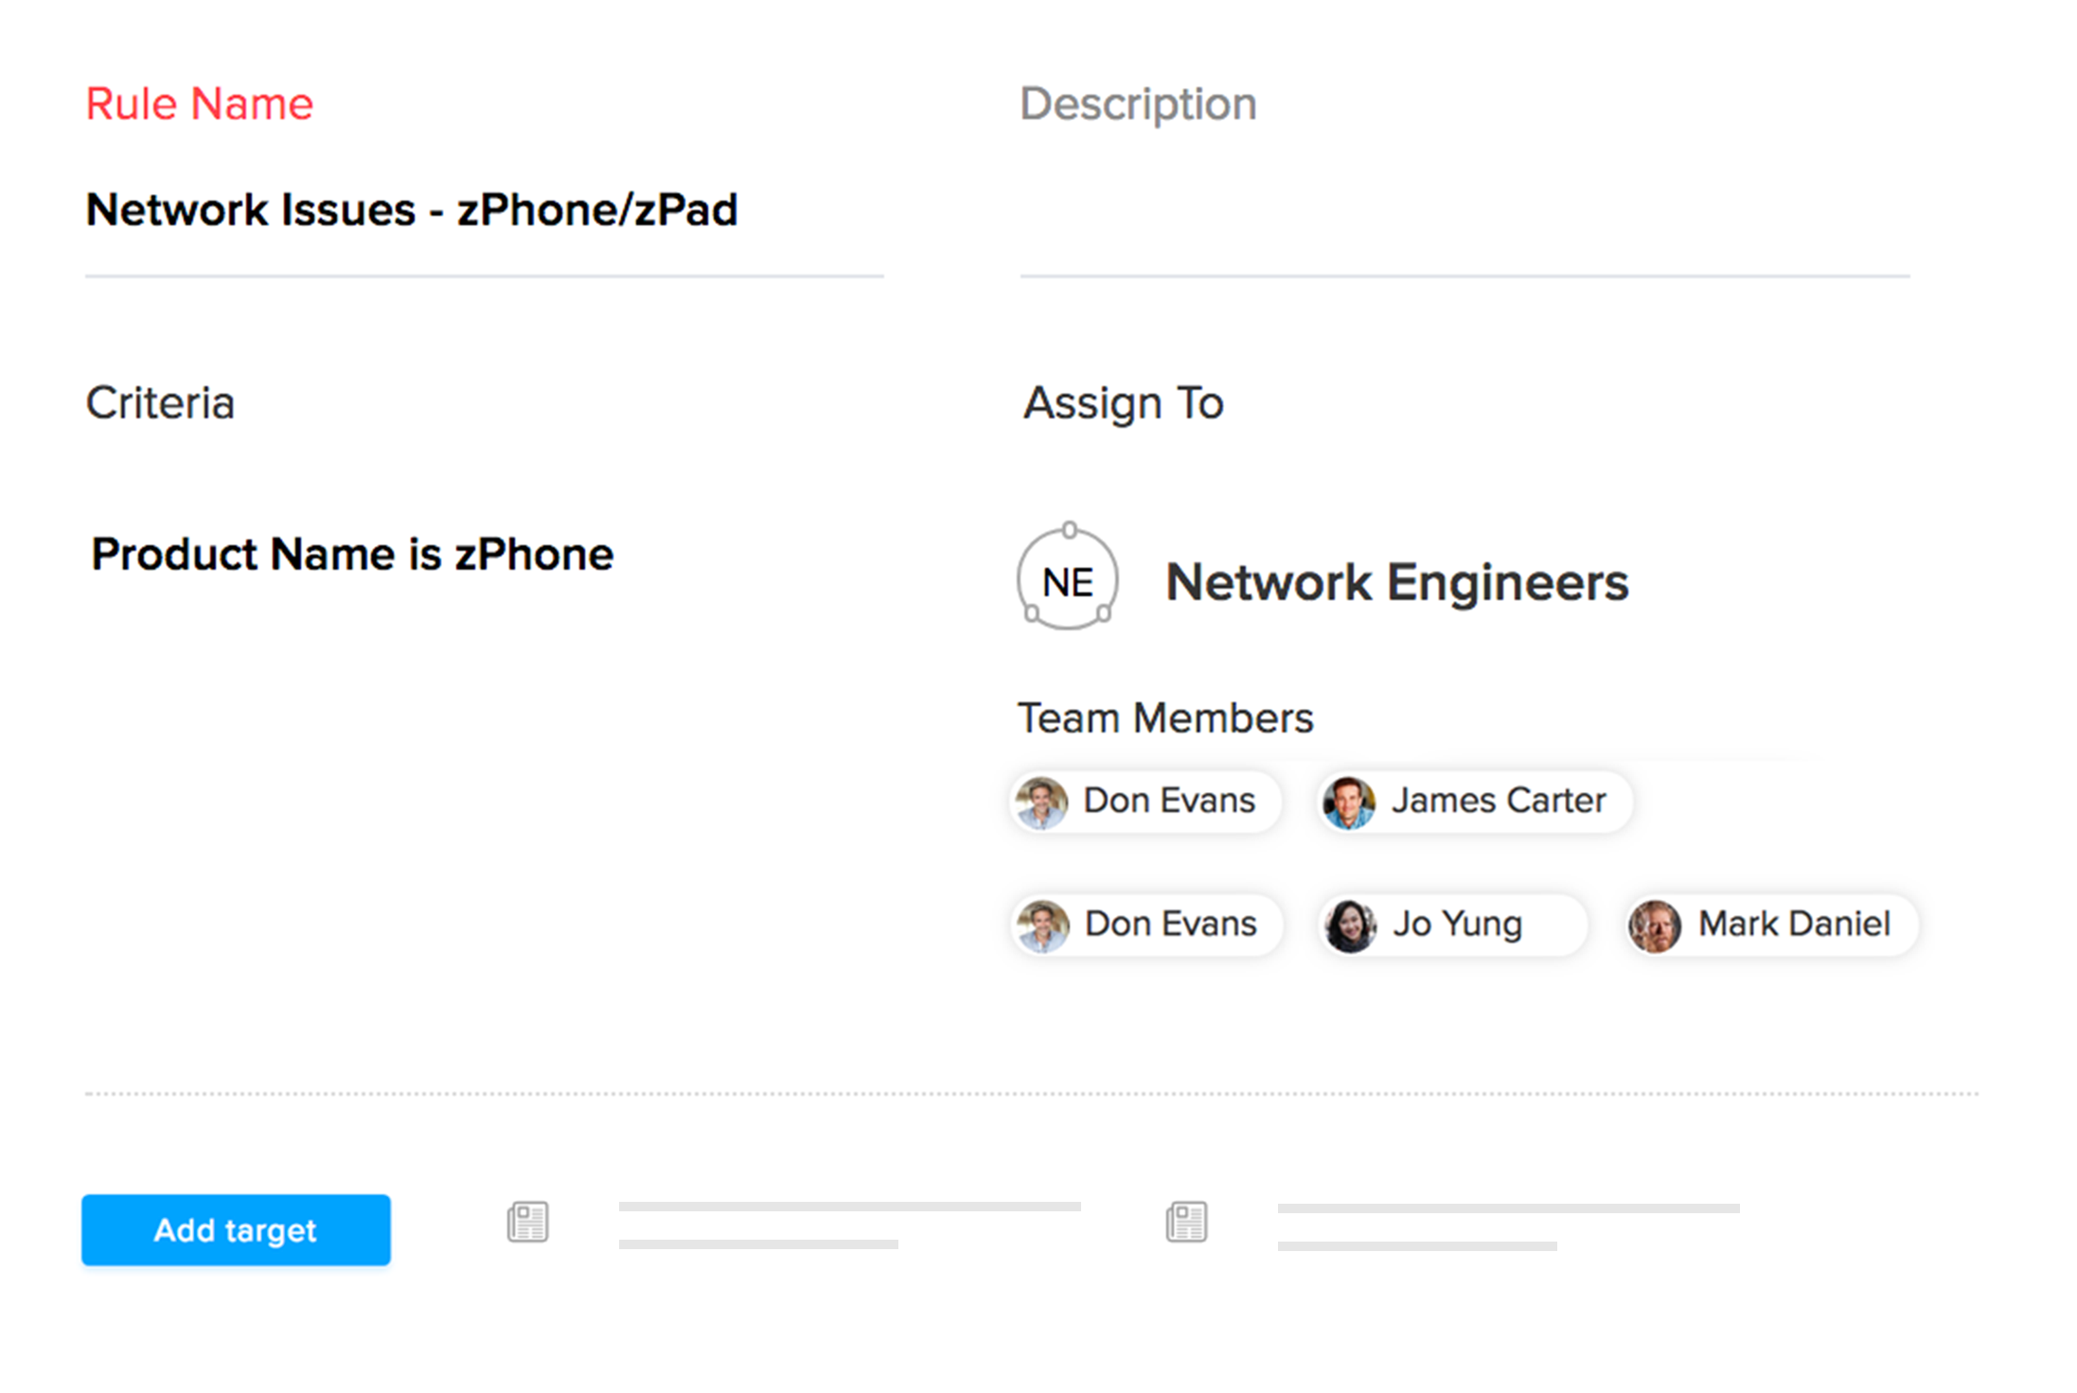Image resolution: width=2077 pixels, height=1393 pixels.
Task: Click Jo Yung's profile photo
Action: click(1351, 925)
